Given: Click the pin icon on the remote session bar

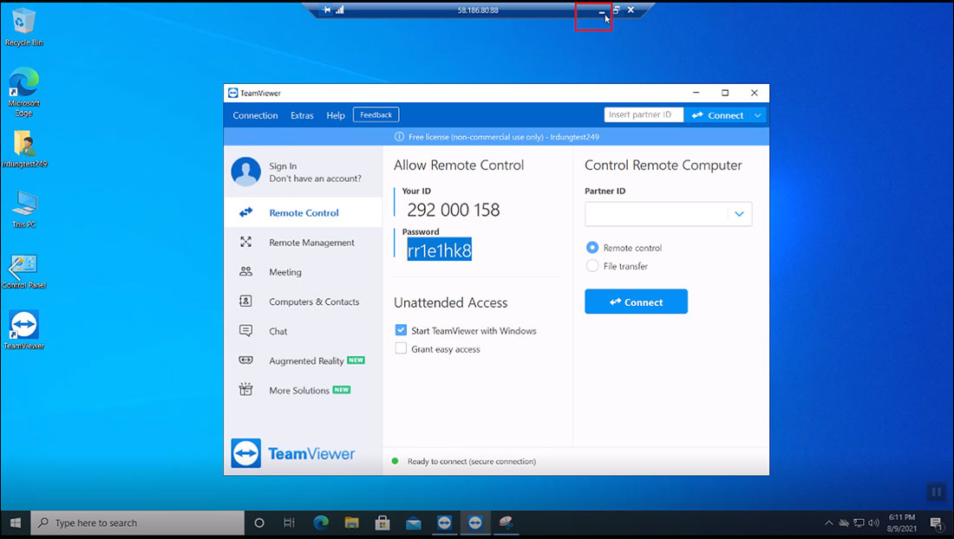Looking at the screenshot, I should pyautogui.click(x=327, y=10).
